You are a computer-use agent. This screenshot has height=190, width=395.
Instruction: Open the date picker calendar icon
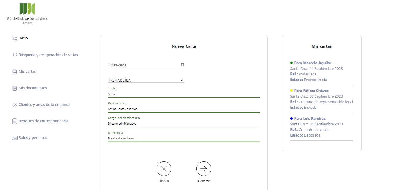tap(182, 65)
